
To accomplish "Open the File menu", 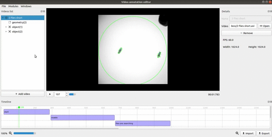I will tap(4, 6).
